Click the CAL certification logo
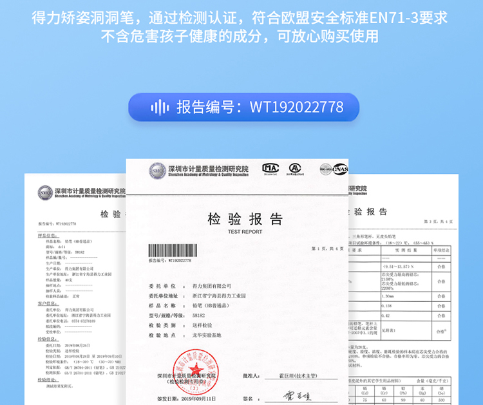Viewport: 483px width, 405px height. 295,169
